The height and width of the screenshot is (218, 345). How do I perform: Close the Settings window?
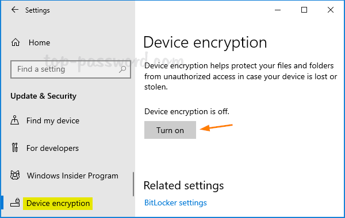[x=331, y=10]
